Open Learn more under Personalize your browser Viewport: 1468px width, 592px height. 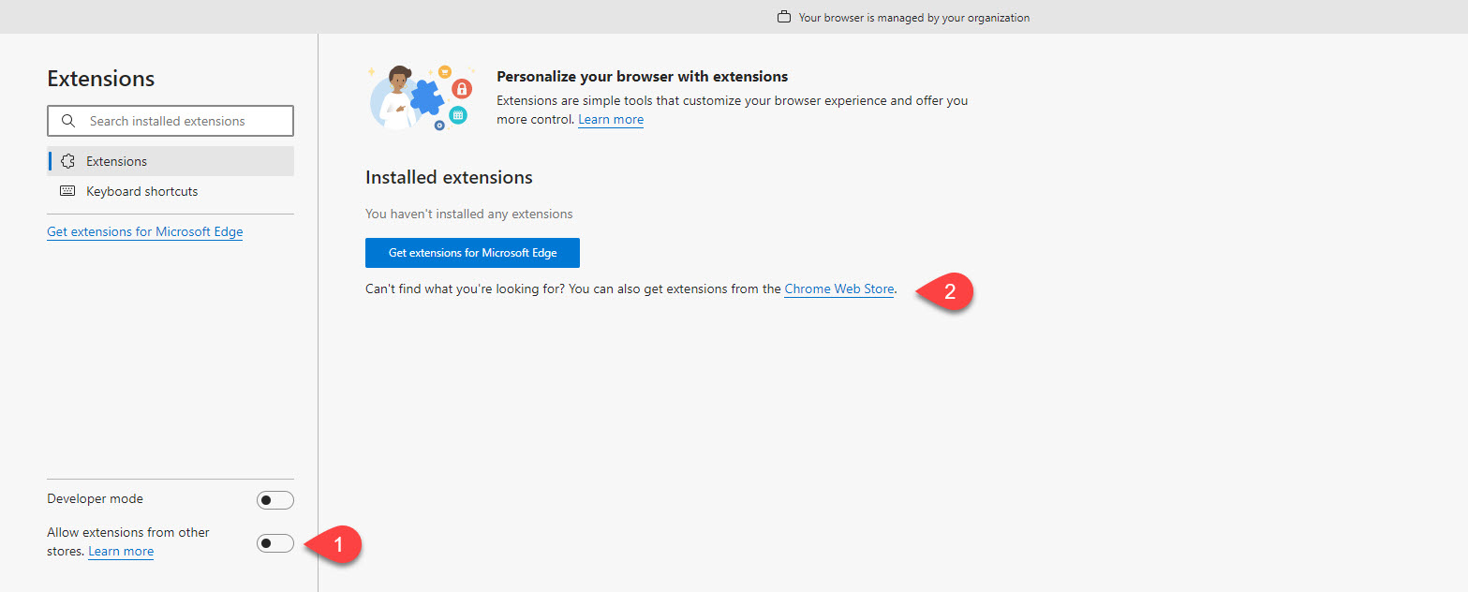(x=610, y=120)
